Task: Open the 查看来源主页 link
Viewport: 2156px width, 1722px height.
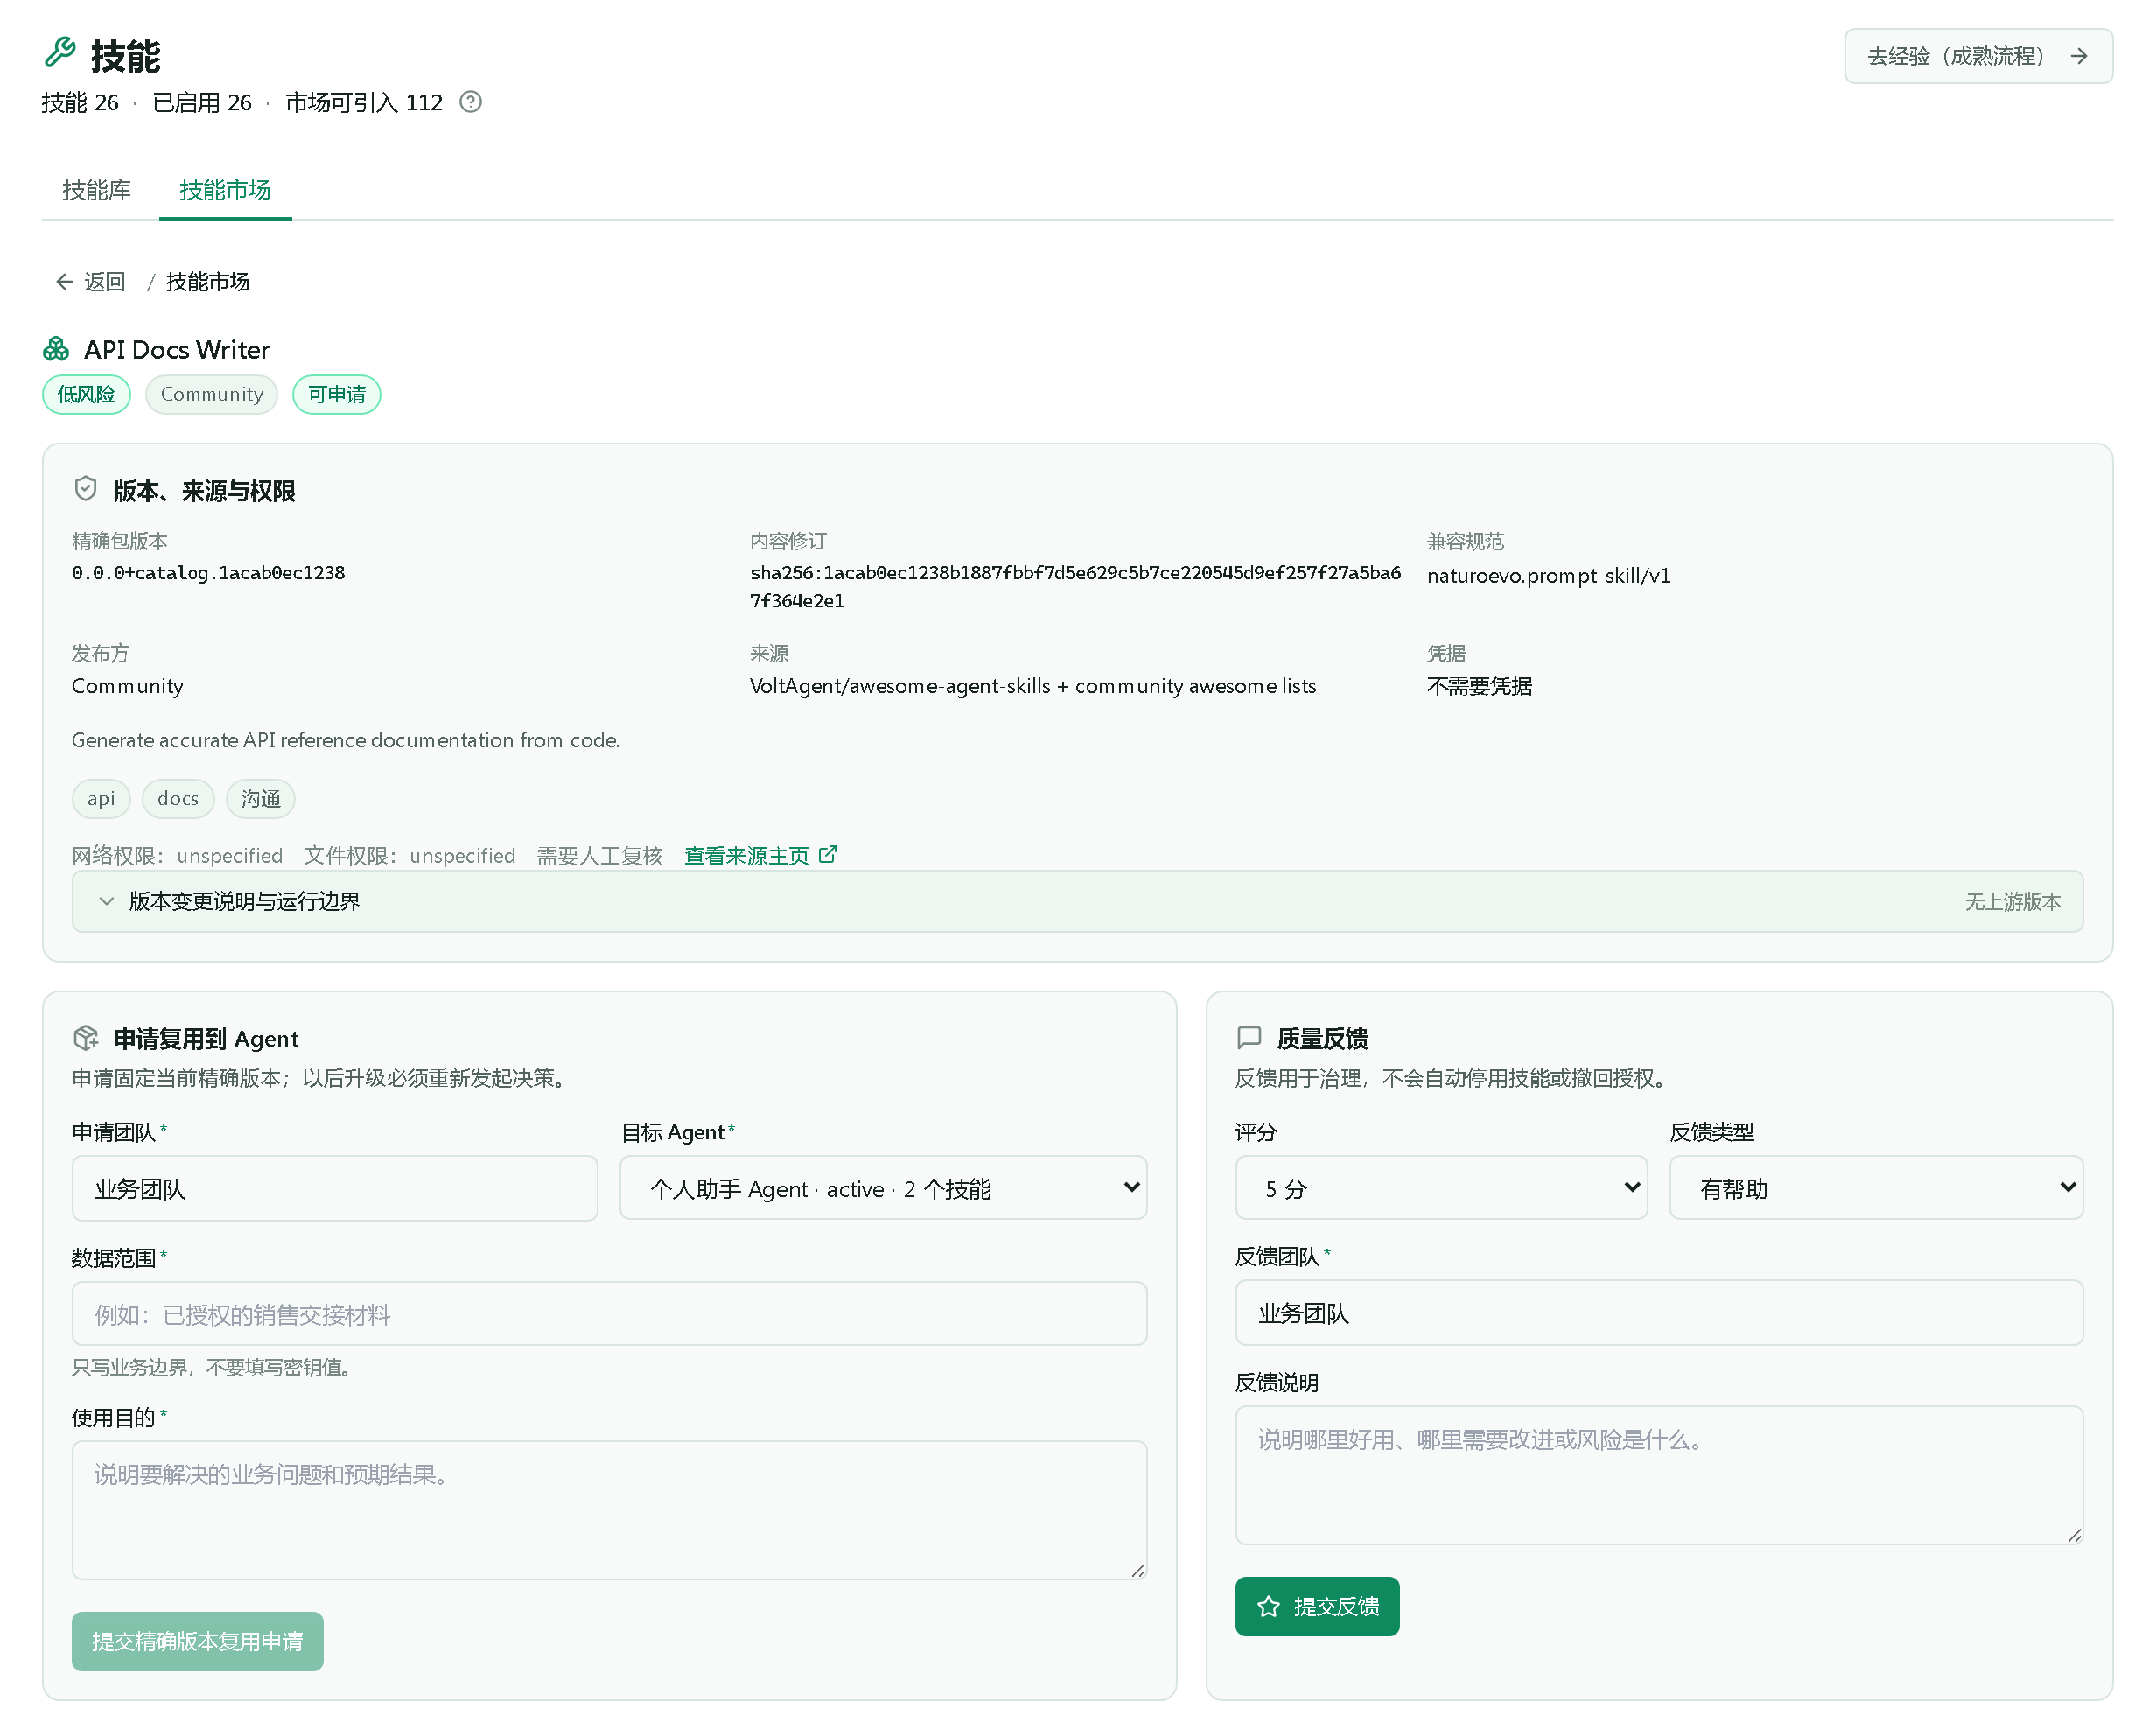Action: click(747, 856)
